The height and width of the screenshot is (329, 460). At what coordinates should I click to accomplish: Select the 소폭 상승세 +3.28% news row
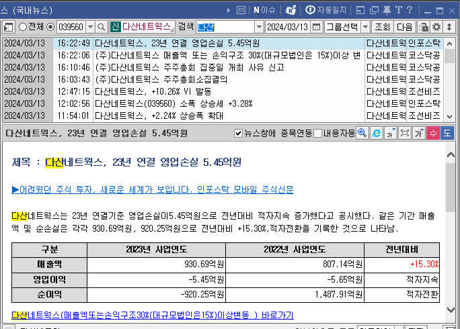(x=223, y=103)
